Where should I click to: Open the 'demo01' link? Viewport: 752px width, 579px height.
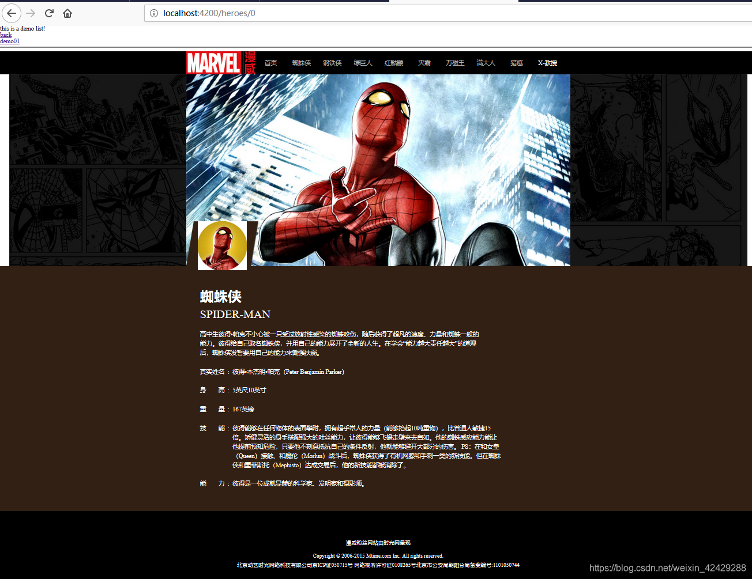pos(10,41)
